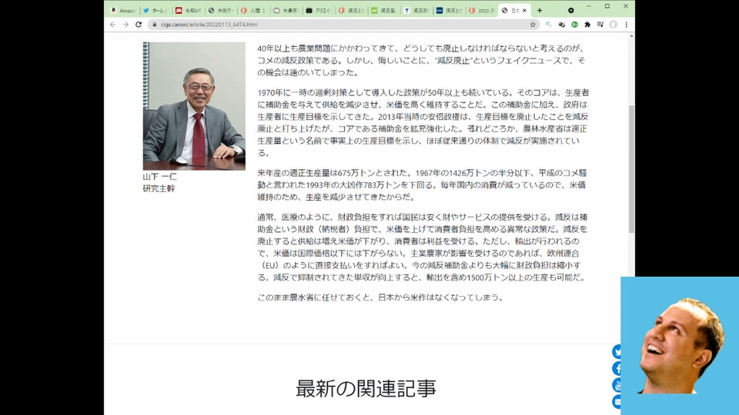Image resolution: width=739 pixels, height=415 pixels.
Task: Open the Extensions puzzle piece menu
Action: (x=587, y=25)
